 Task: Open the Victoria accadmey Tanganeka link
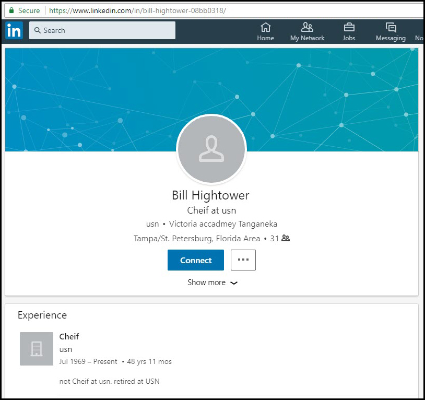coord(223,224)
